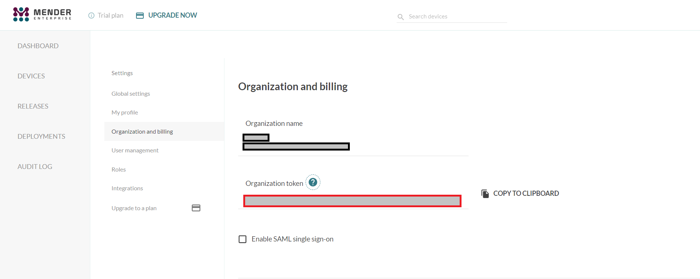700x279 pixels.
Task: Click the Mender Enterprise logo
Action: [42, 14]
